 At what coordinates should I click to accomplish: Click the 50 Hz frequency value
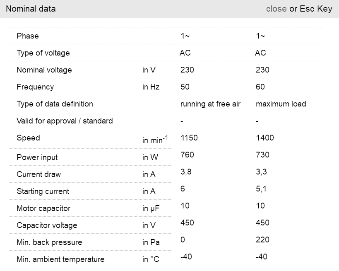185,87
